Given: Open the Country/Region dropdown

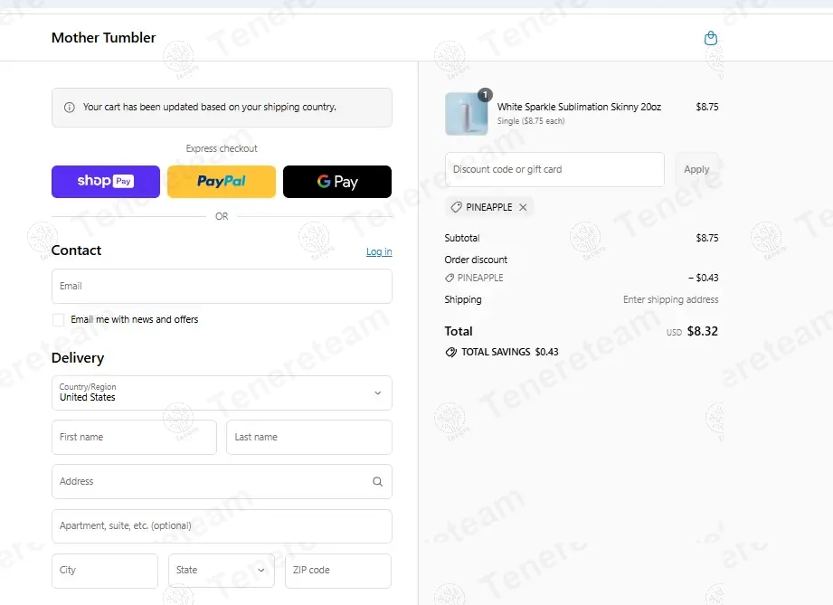Looking at the screenshot, I should click(x=222, y=393).
